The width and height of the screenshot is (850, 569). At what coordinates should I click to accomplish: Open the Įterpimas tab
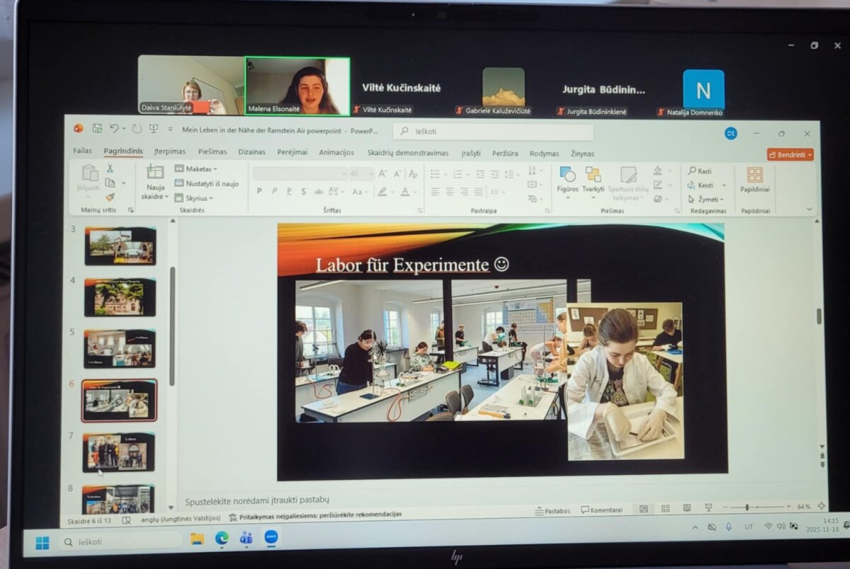[x=170, y=151]
